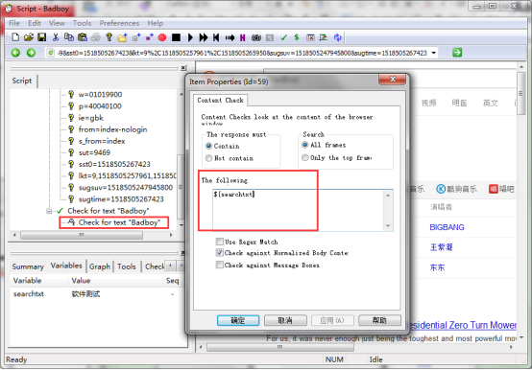Open the lower Tools tab

127,266
